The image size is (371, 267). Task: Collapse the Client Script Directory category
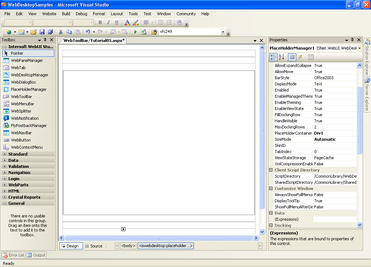click(x=271, y=170)
